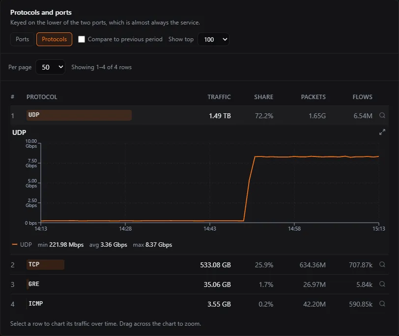Select the Protocols tab
This screenshot has height=336, width=399.
(54, 39)
